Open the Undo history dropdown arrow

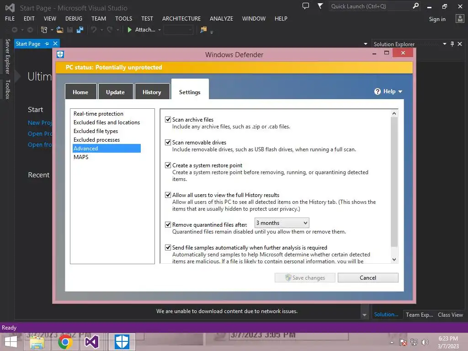(x=102, y=30)
